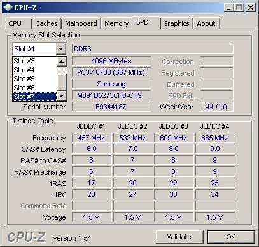Click the JEDEC #1 frequency 457 MHz
The image size is (259, 247).
click(x=92, y=138)
